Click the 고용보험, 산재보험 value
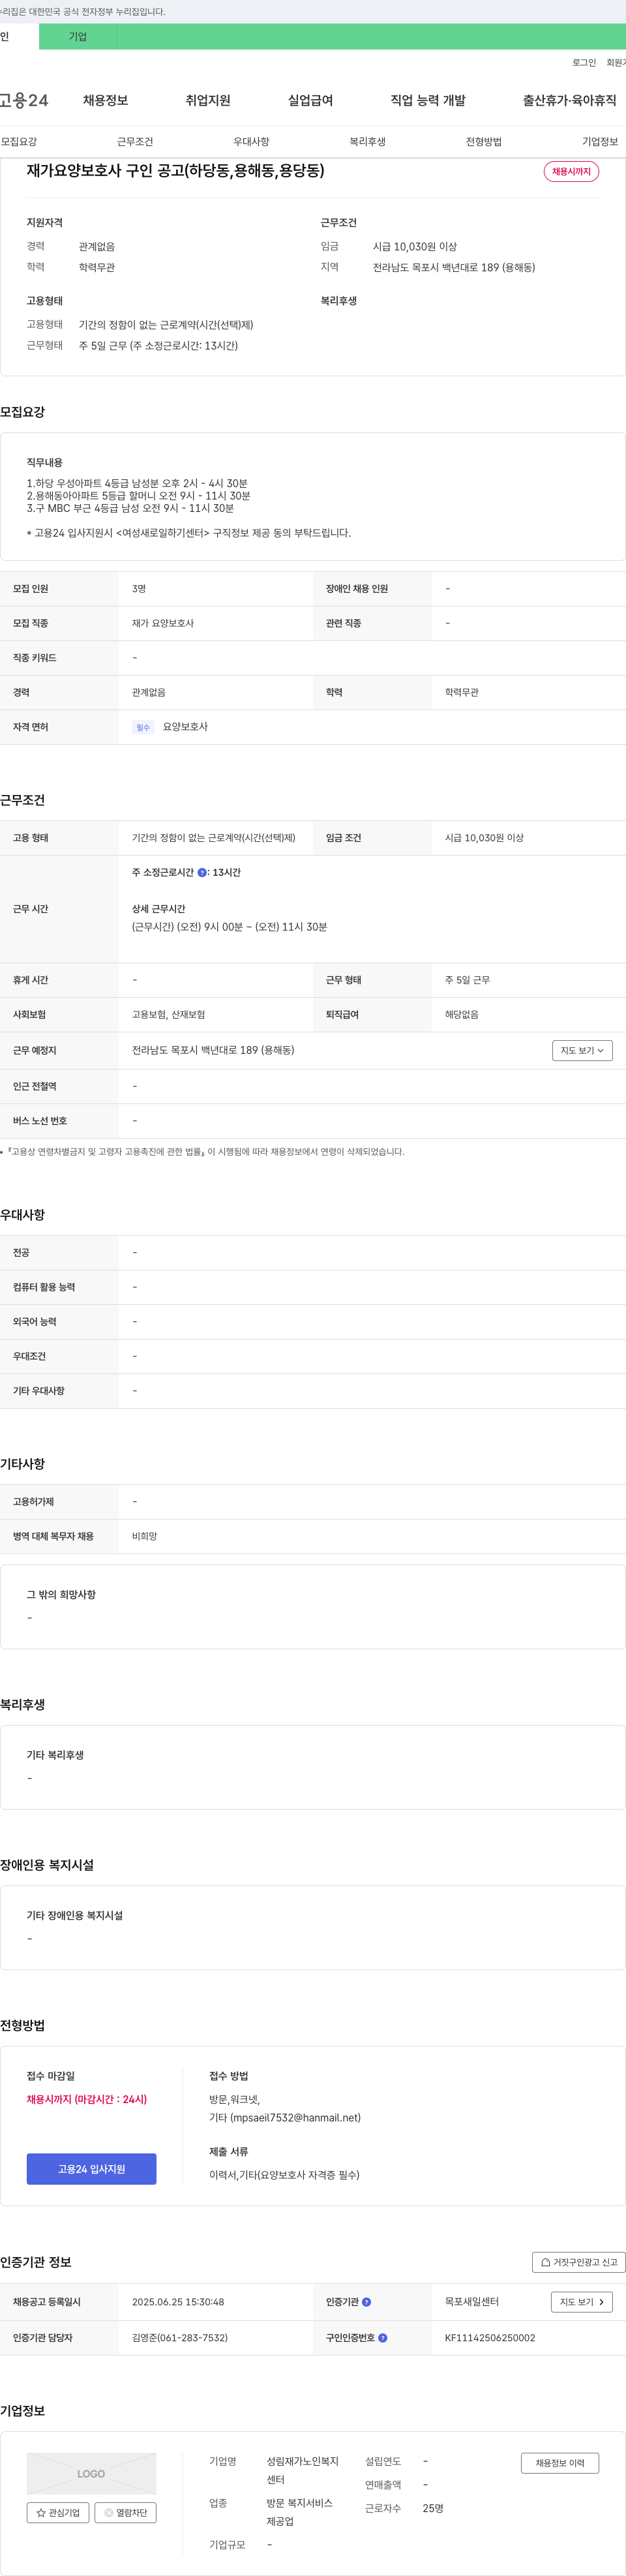The image size is (626, 2576). (x=168, y=1015)
